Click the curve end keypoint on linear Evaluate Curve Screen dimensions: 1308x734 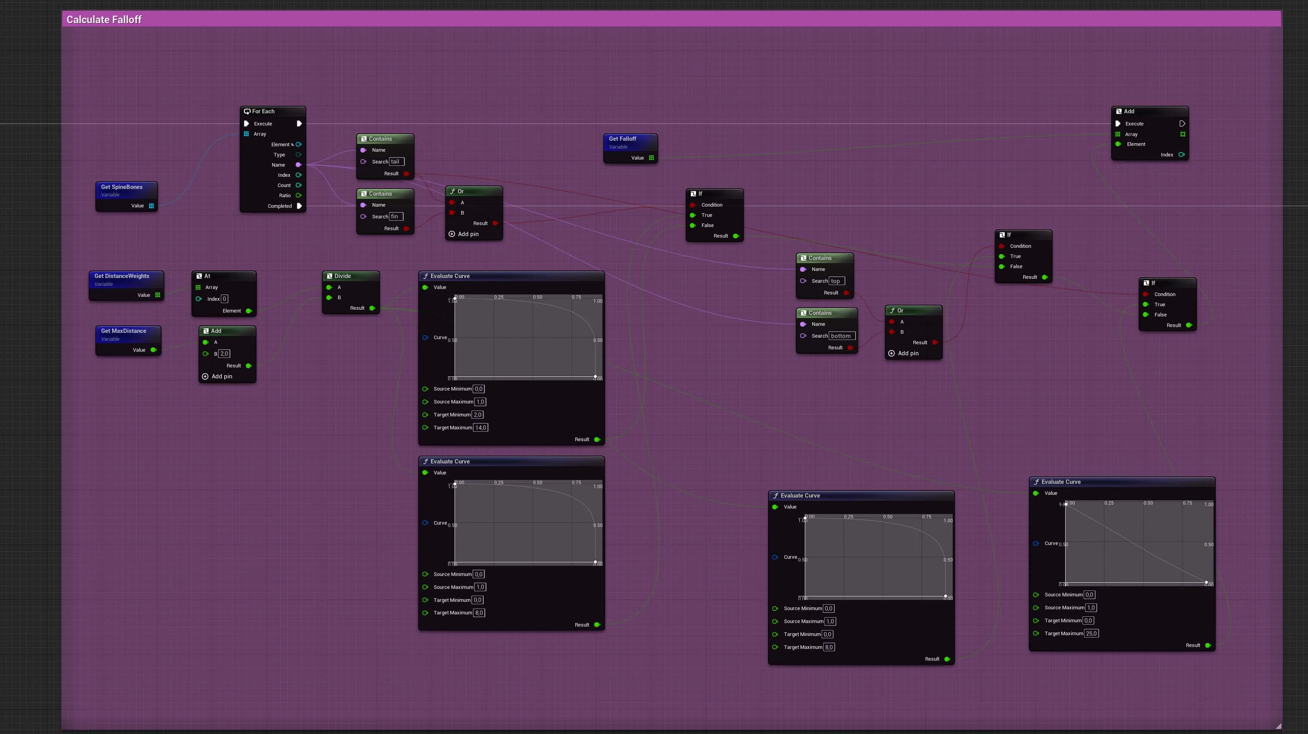click(x=1206, y=582)
